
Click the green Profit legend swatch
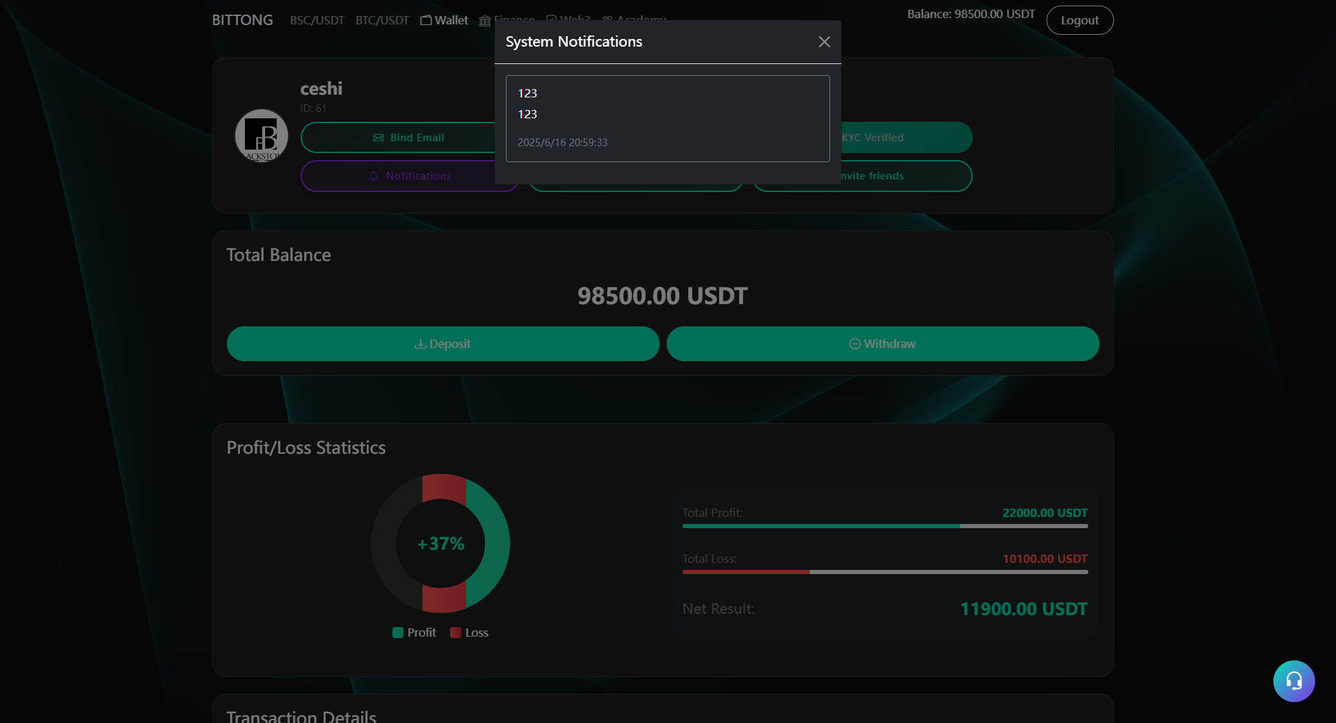[x=398, y=633]
